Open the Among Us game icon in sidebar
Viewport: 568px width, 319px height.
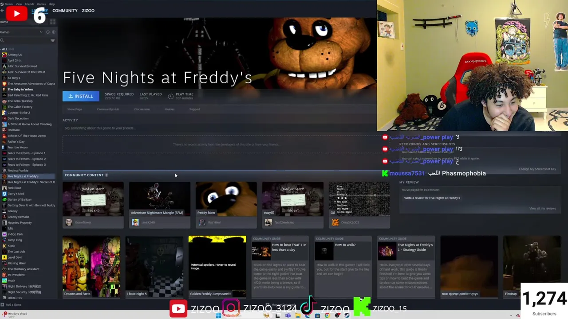(x=4, y=54)
